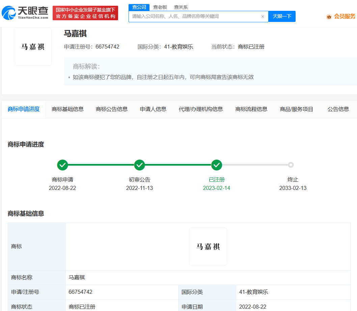Click the 商标已注册 status in the header
The width and height of the screenshot is (357, 311).
251,47
